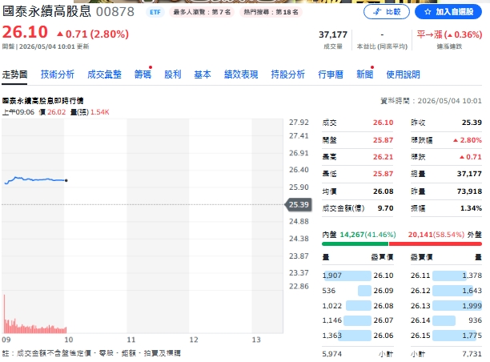This screenshot has width=490, height=362.
Task: Click the star icon in 加入自選股
Action: point(428,12)
